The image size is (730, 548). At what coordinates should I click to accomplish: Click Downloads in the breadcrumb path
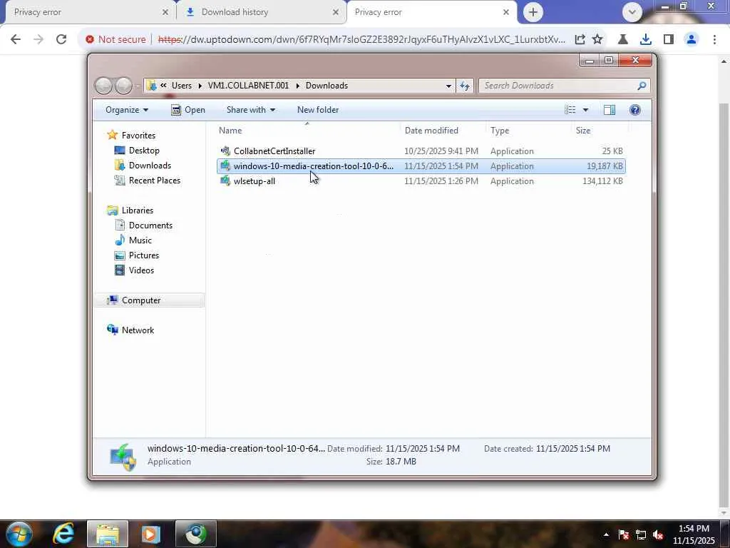tap(327, 86)
